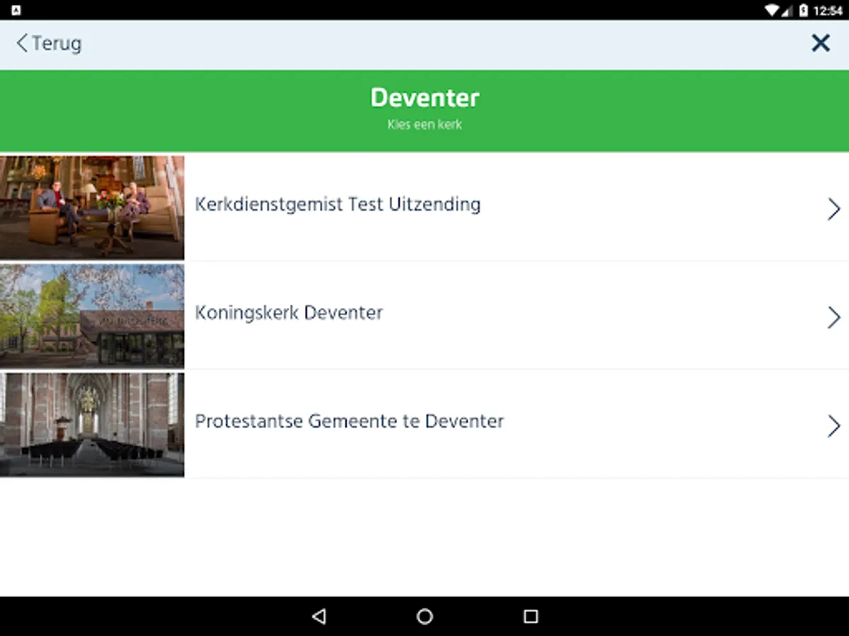This screenshot has height=636, width=849.
Task: Select Protestantse Gemeente church interior thumbnail
Action: [x=92, y=425]
